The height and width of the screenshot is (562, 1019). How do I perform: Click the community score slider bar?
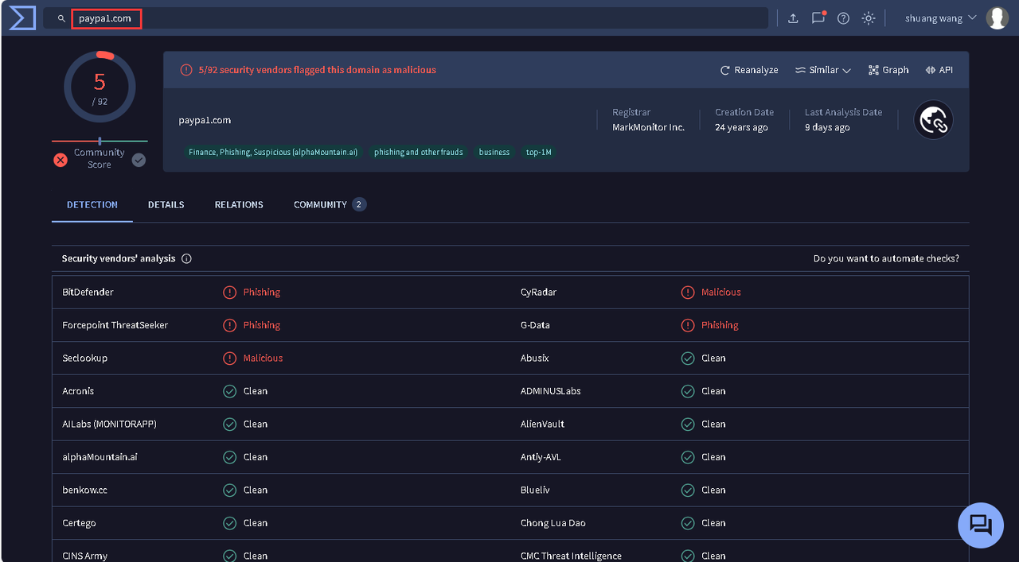pyautogui.click(x=100, y=141)
